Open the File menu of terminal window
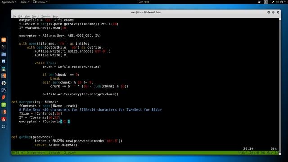The width and height of the screenshot is (288, 162). coord(14,16)
